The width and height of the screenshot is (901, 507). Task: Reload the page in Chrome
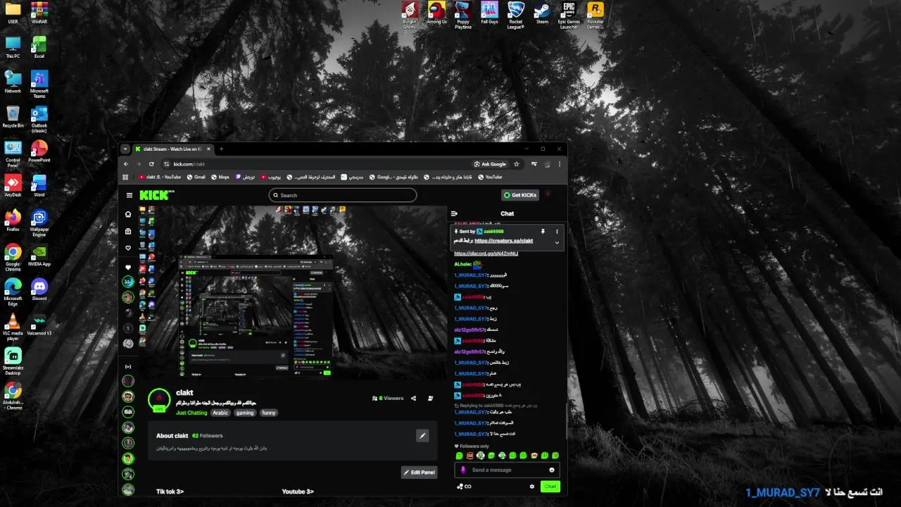[x=151, y=164]
